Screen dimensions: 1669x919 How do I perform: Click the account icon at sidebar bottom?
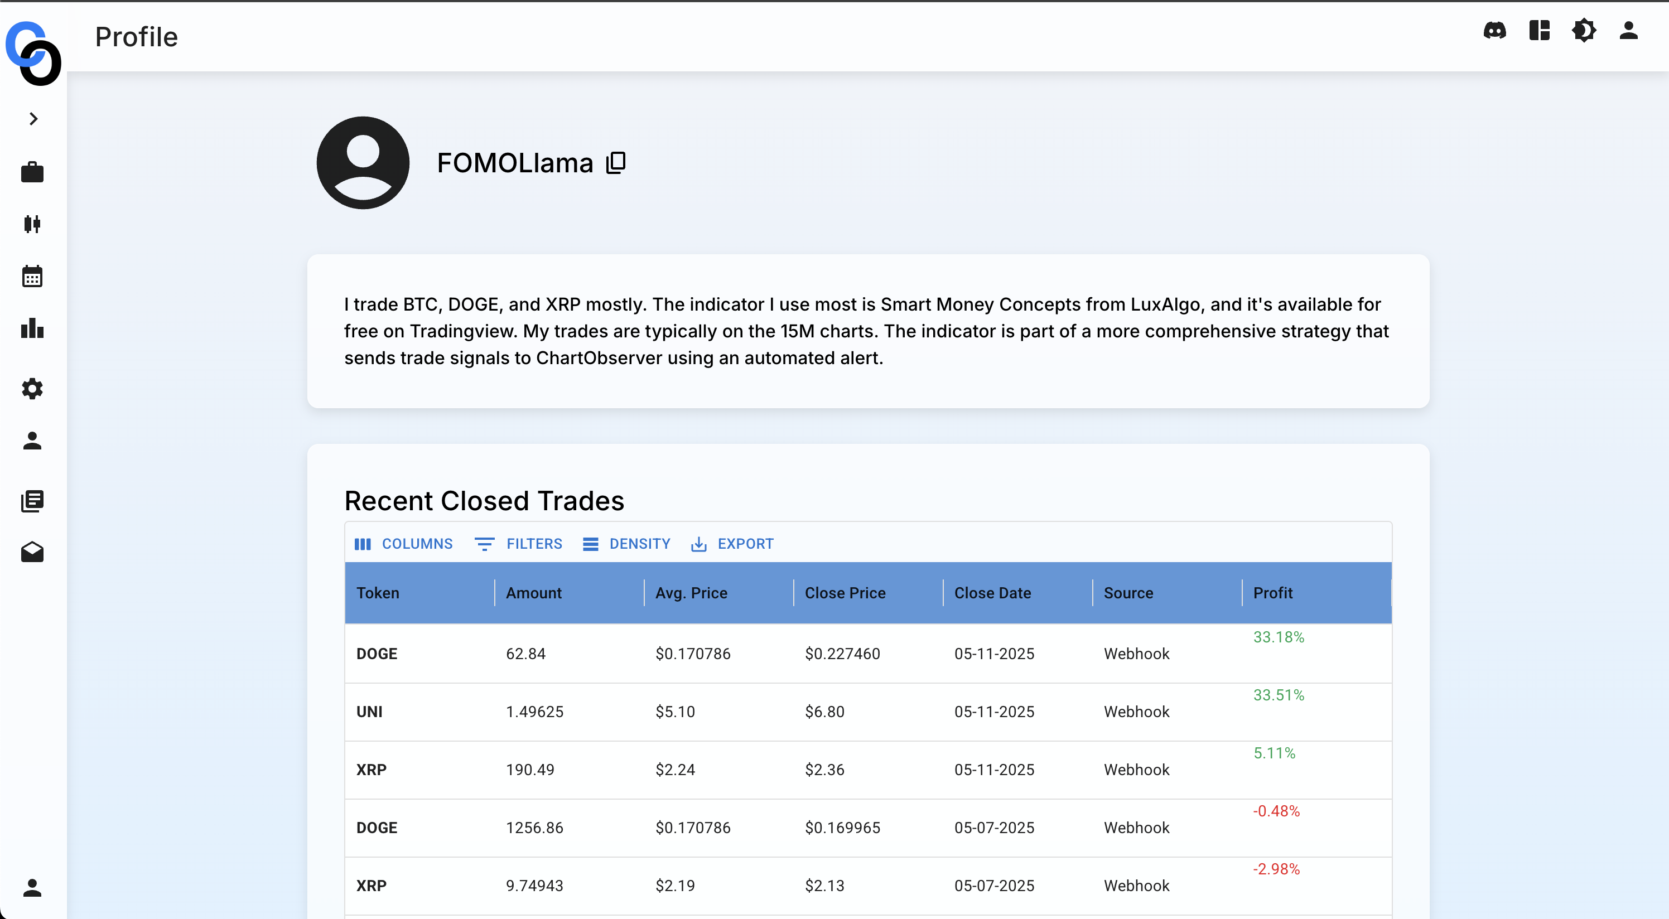pyautogui.click(x=32, y=888)
